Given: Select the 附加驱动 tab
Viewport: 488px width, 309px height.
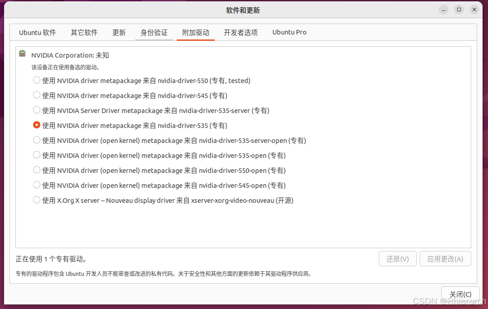Looking at the screenshot, I should tap(195, 32).
